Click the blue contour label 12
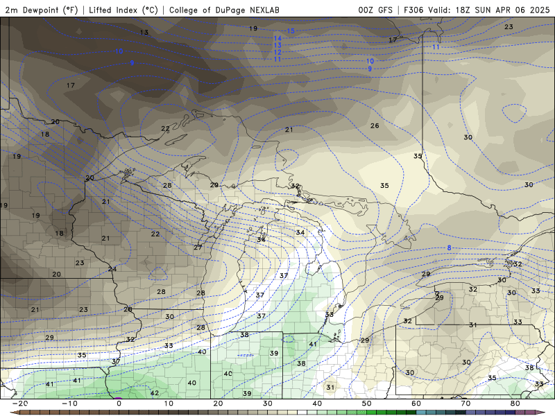The image size is (555, 416). (x=277, y=52)
